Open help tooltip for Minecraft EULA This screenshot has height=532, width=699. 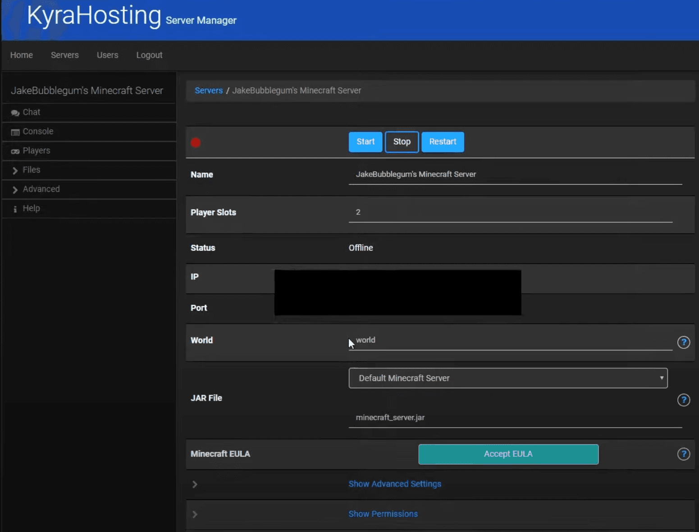(683, 454)
